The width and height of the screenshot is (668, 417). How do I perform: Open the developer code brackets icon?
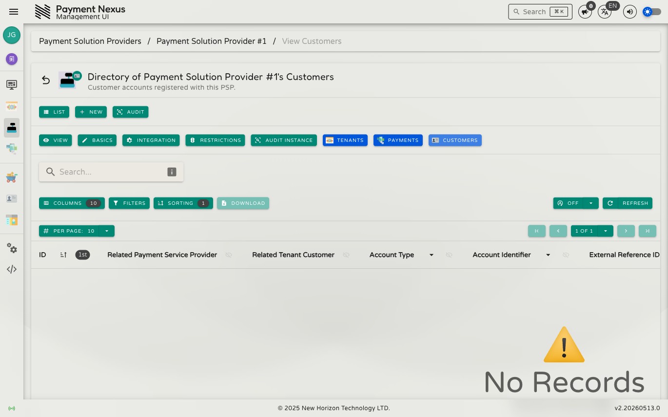[12, 269]
